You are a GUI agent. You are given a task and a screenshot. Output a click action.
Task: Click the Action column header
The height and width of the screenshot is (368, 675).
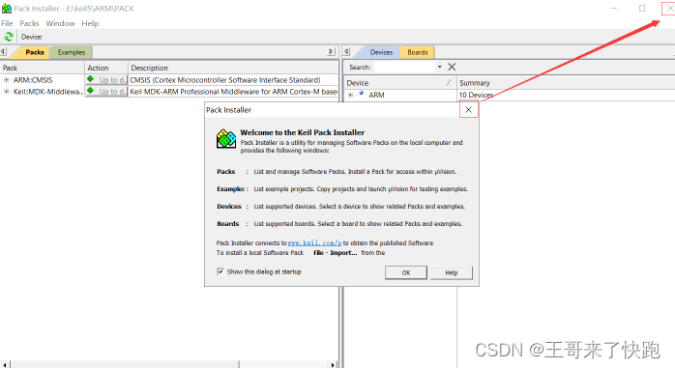tap(106, 68)
